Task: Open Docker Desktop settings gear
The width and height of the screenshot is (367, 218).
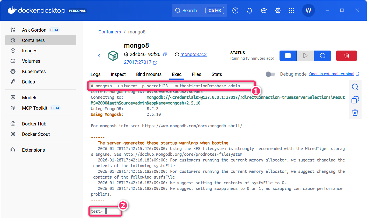Action: (278, 11)
